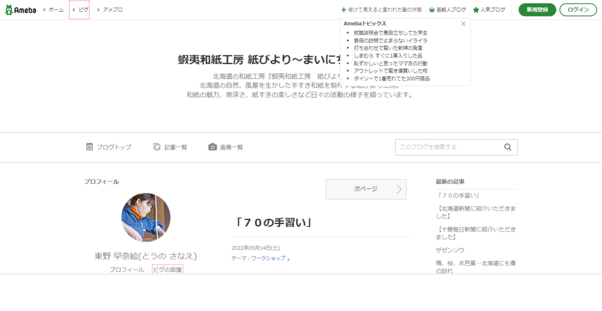This screenshot has width=602, height=311.
Task: Click the star icon for 人気ブログ
Action: pos(476,10)
